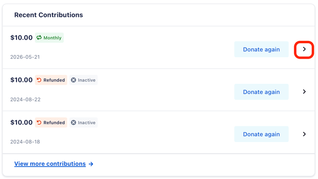Click arrow icon beside View more contributions
Screen dimensions: 318x179
click(x=91, y=164)
